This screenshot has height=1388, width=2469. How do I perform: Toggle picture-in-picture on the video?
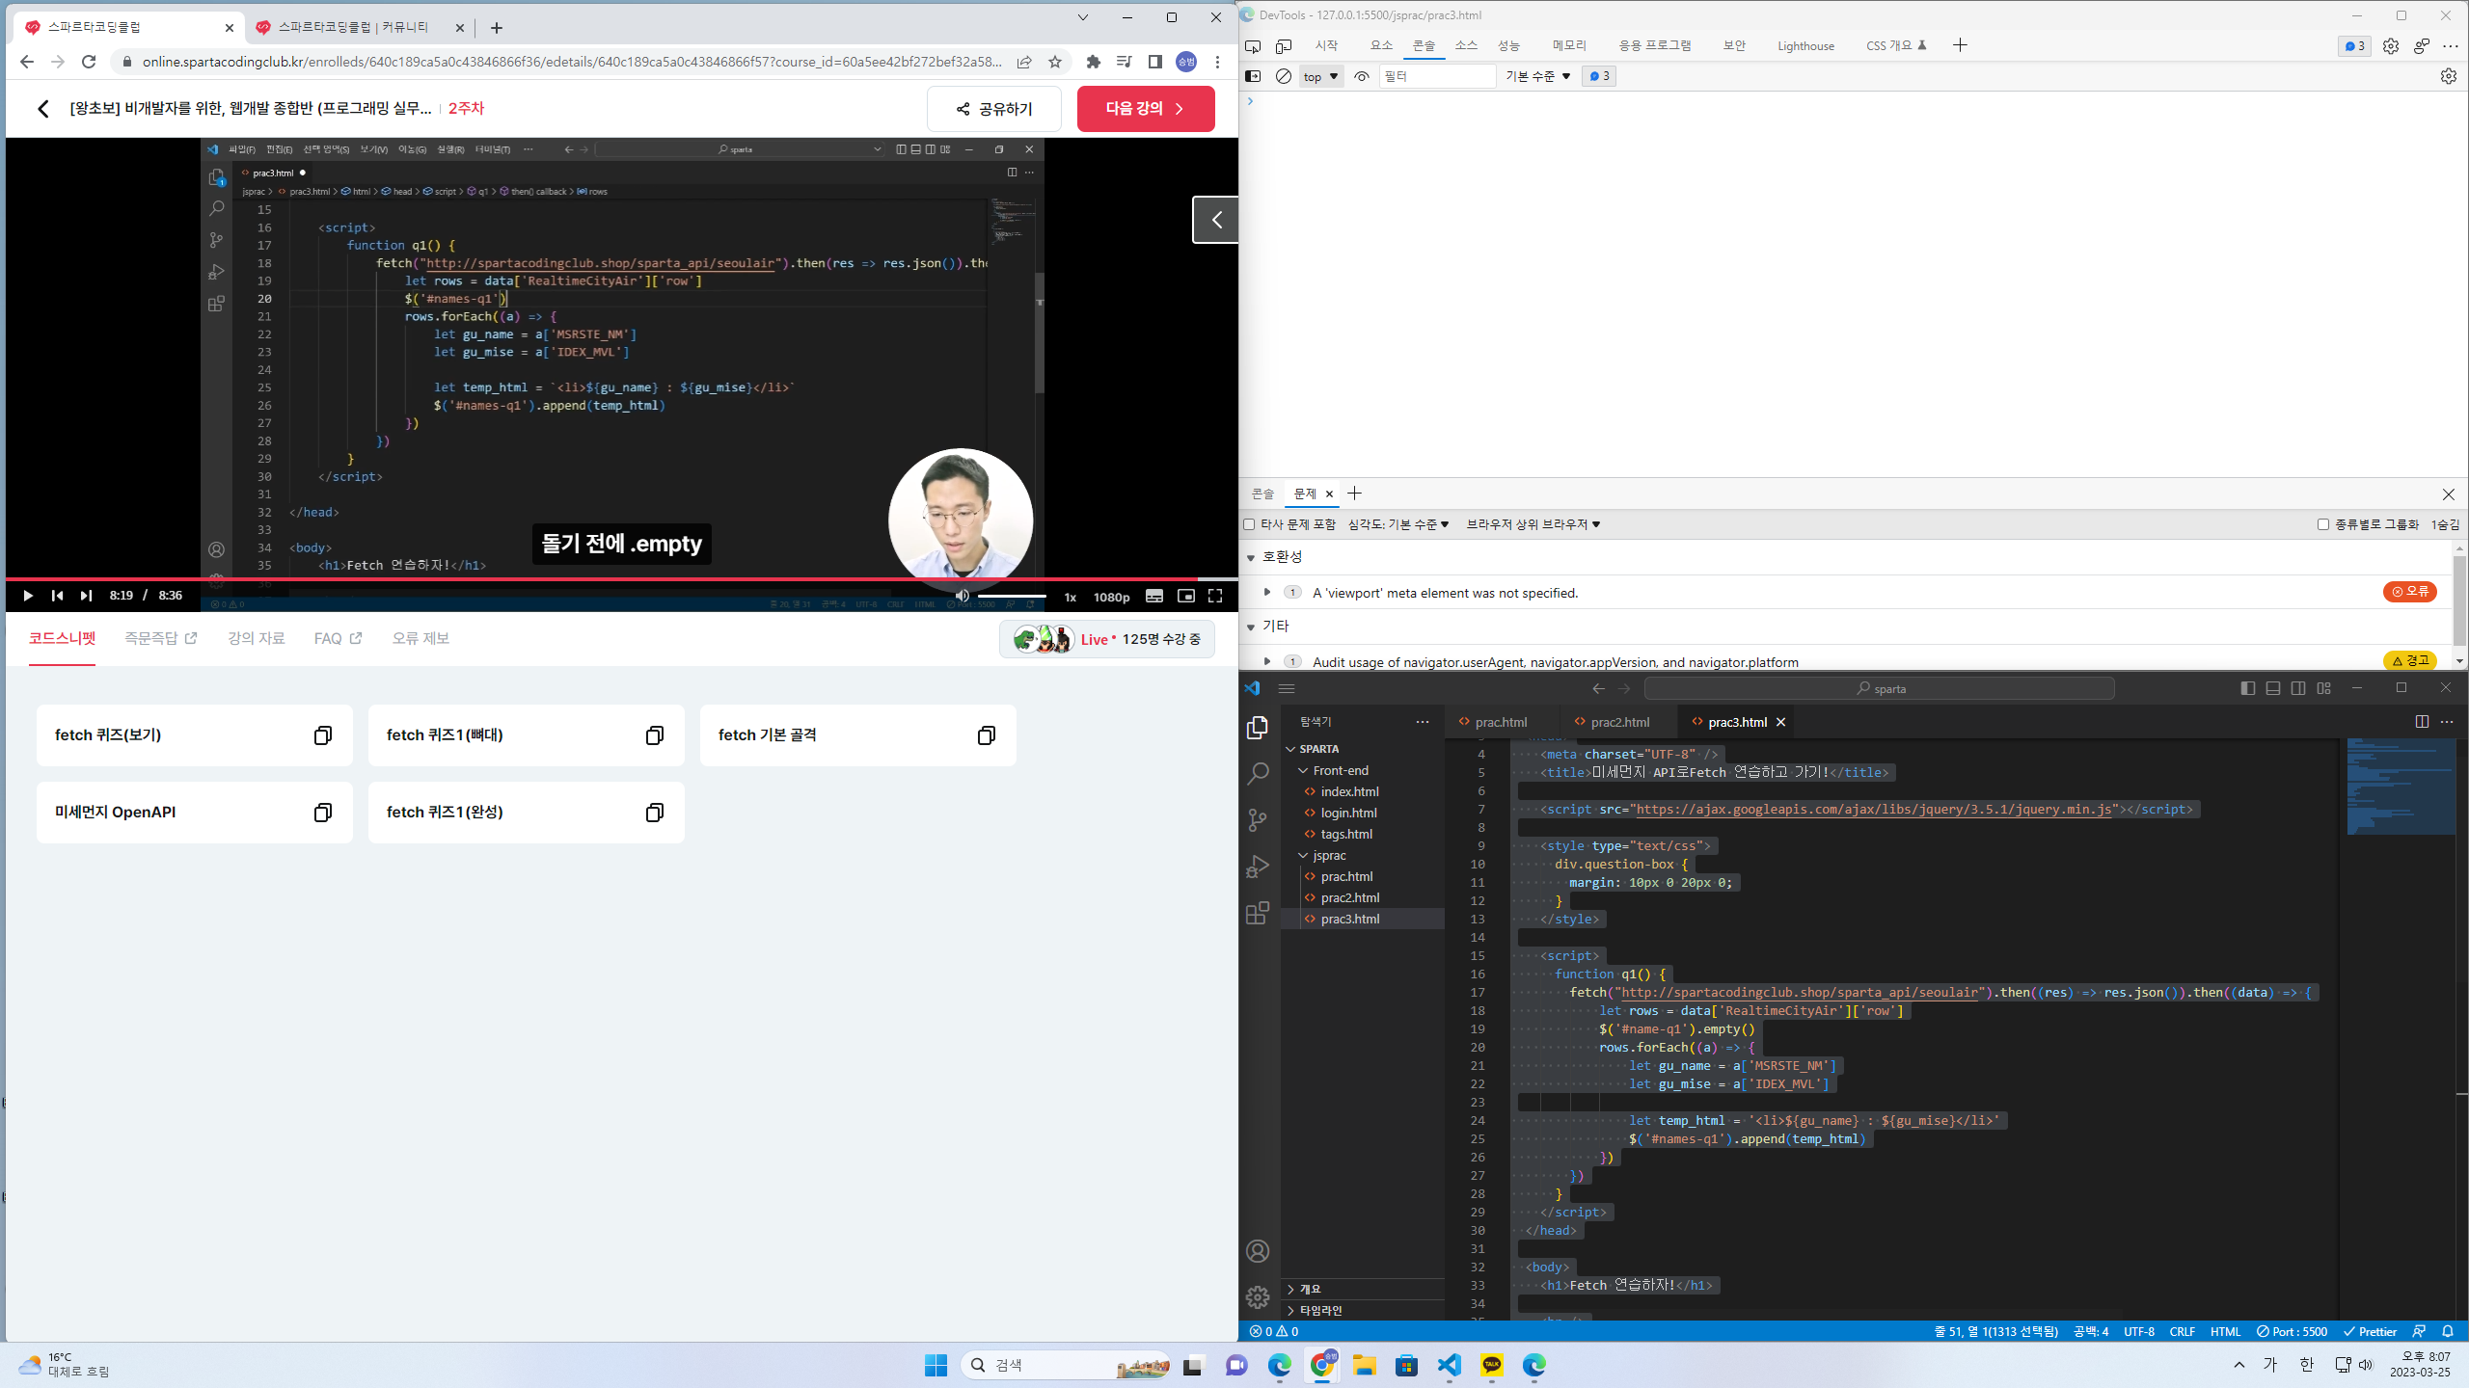coord(1186,596)
